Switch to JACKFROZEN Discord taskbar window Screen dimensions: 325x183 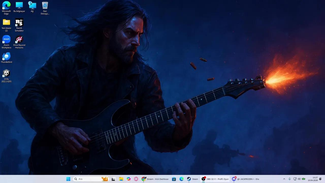click(x=246, y=179)
